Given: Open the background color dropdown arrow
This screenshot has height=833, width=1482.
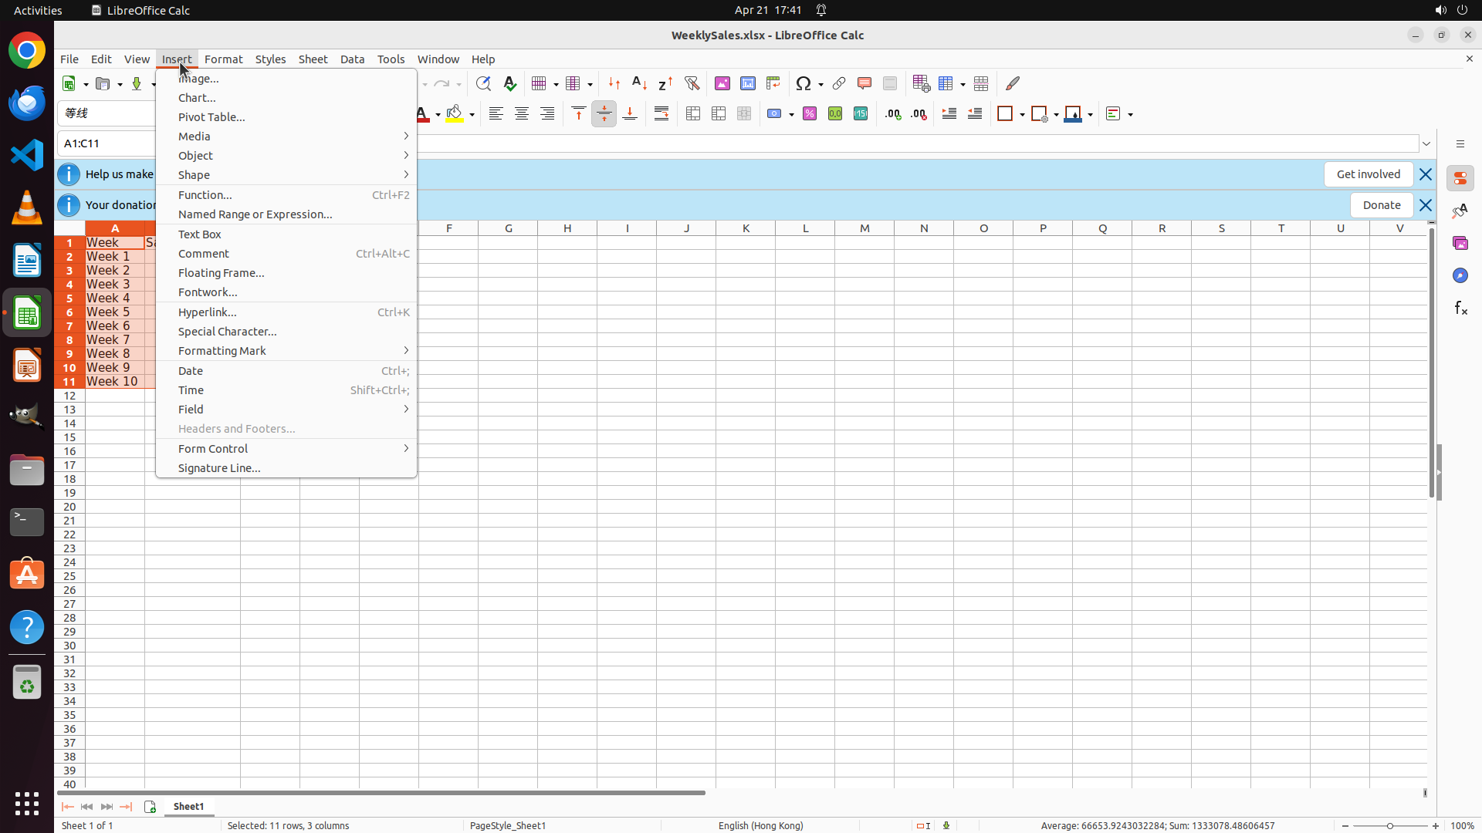Looking at the screenshot, I should [x=472, y=114].
